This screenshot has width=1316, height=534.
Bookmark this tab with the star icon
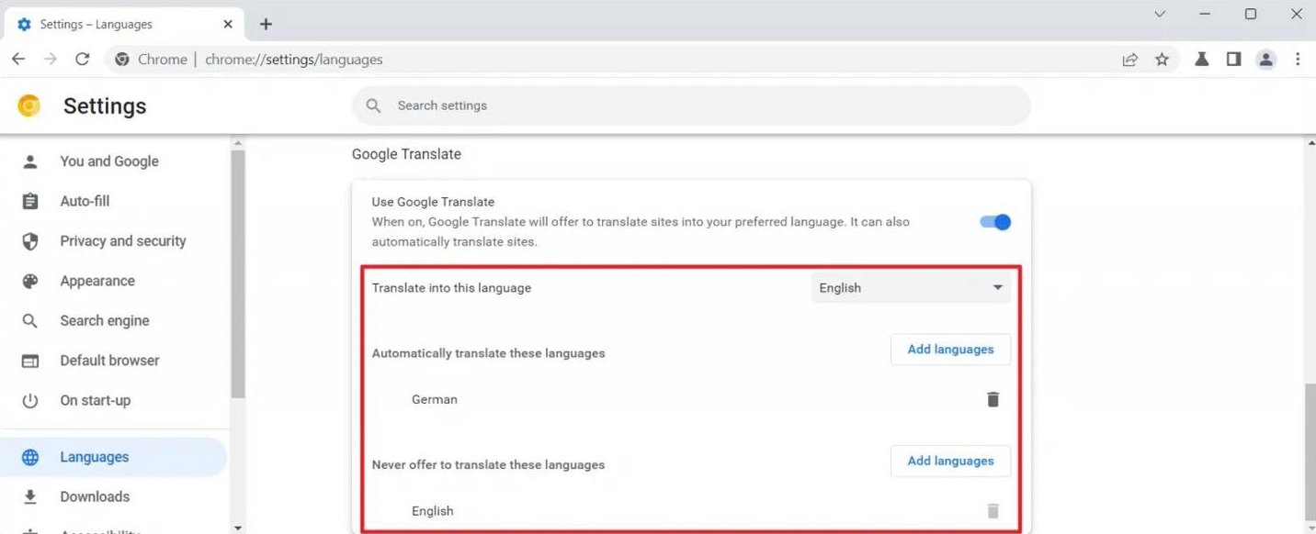point(1163,60)
